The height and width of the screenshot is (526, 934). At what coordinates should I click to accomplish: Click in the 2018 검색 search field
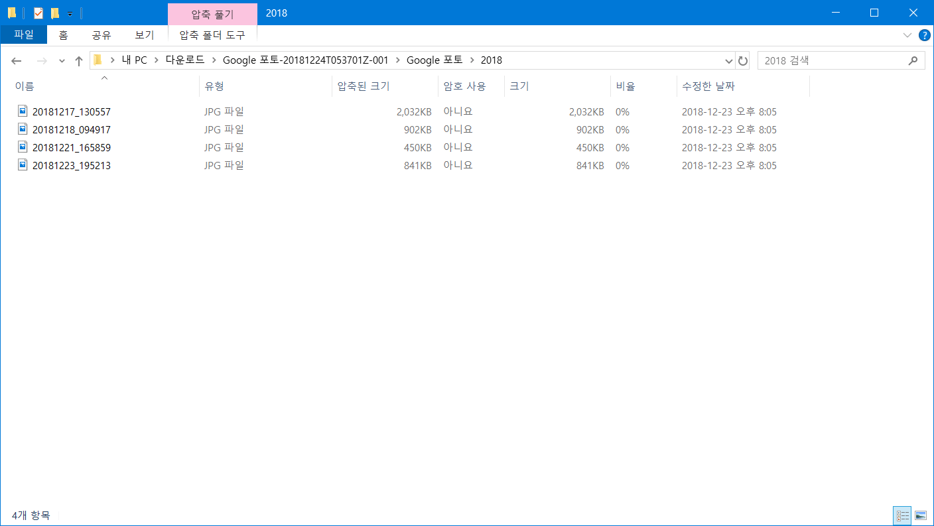pyautogui.click(x=833, y=60)
